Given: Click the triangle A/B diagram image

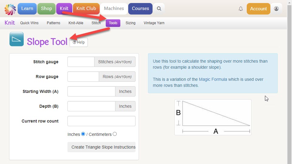Looking at the screenshot, I should (213, 117).
